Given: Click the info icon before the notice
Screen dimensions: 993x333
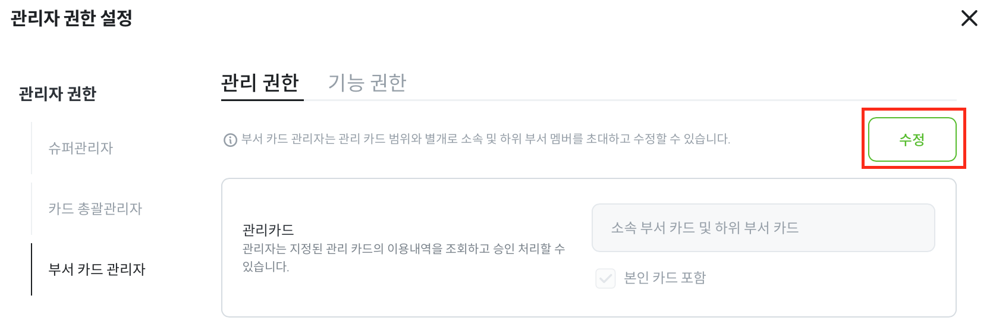Looking at the screenshot, I should tap(230, 140).
